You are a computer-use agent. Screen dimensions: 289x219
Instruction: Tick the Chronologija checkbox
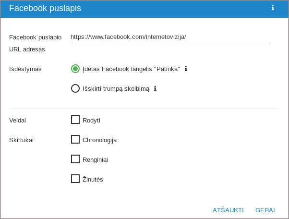click(x=75, y=139)
